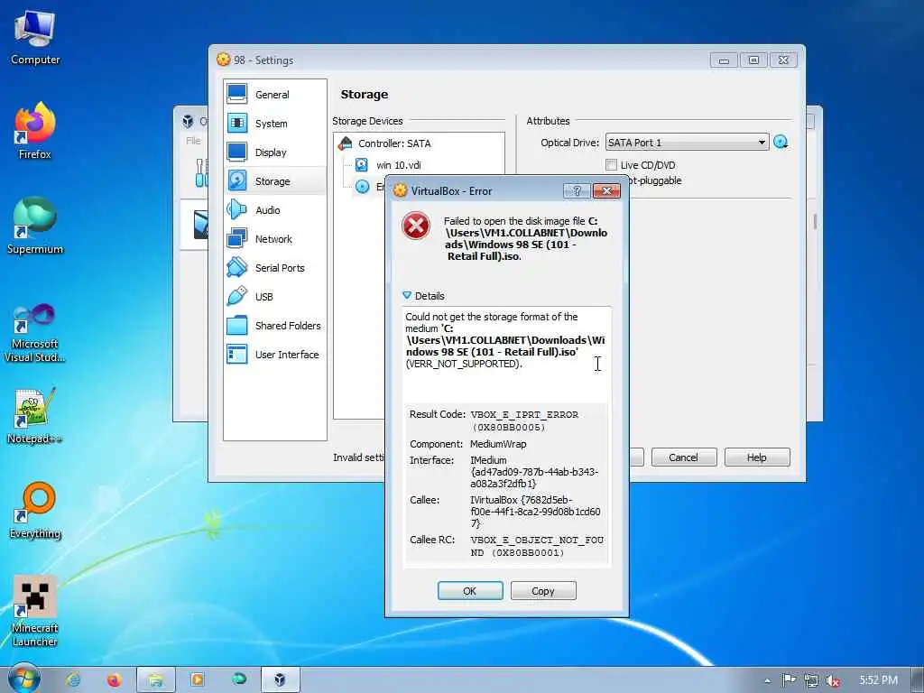Click Windows Explorer folder in the taskbar
Viewport: 924px width, 693px height.
pos(155,679)
